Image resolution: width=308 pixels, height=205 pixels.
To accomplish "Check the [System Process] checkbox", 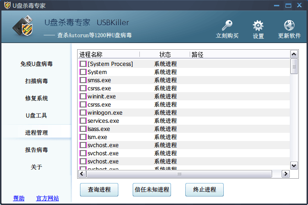I will tap(83, 64).
